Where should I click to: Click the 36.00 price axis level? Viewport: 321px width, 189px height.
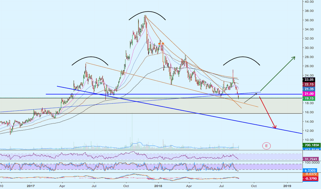[309, 20]
